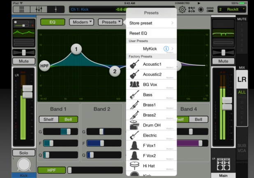
Task: Tap the Kick drum channel image
Action: coord(24,164)
